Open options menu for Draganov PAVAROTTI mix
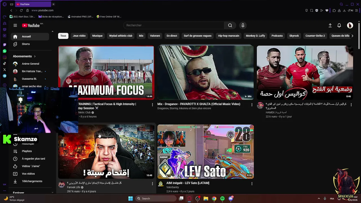The image size is (361, 203). 252,105
